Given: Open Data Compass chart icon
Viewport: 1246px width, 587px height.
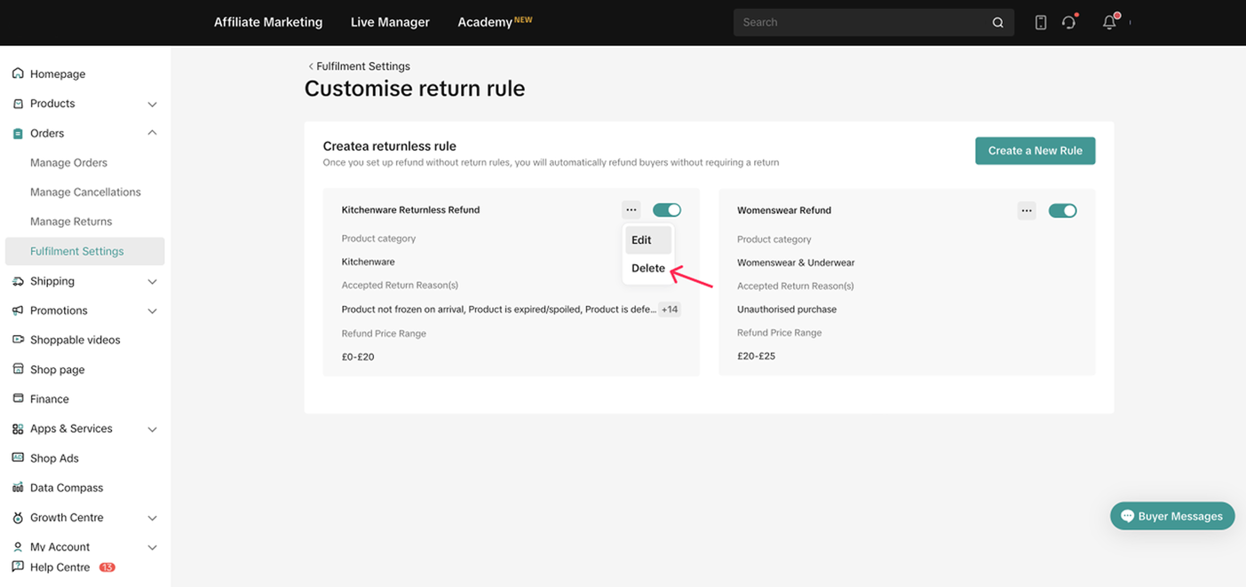Looking at the screenshot, I should pyautogui.click(x=18, y=487).
